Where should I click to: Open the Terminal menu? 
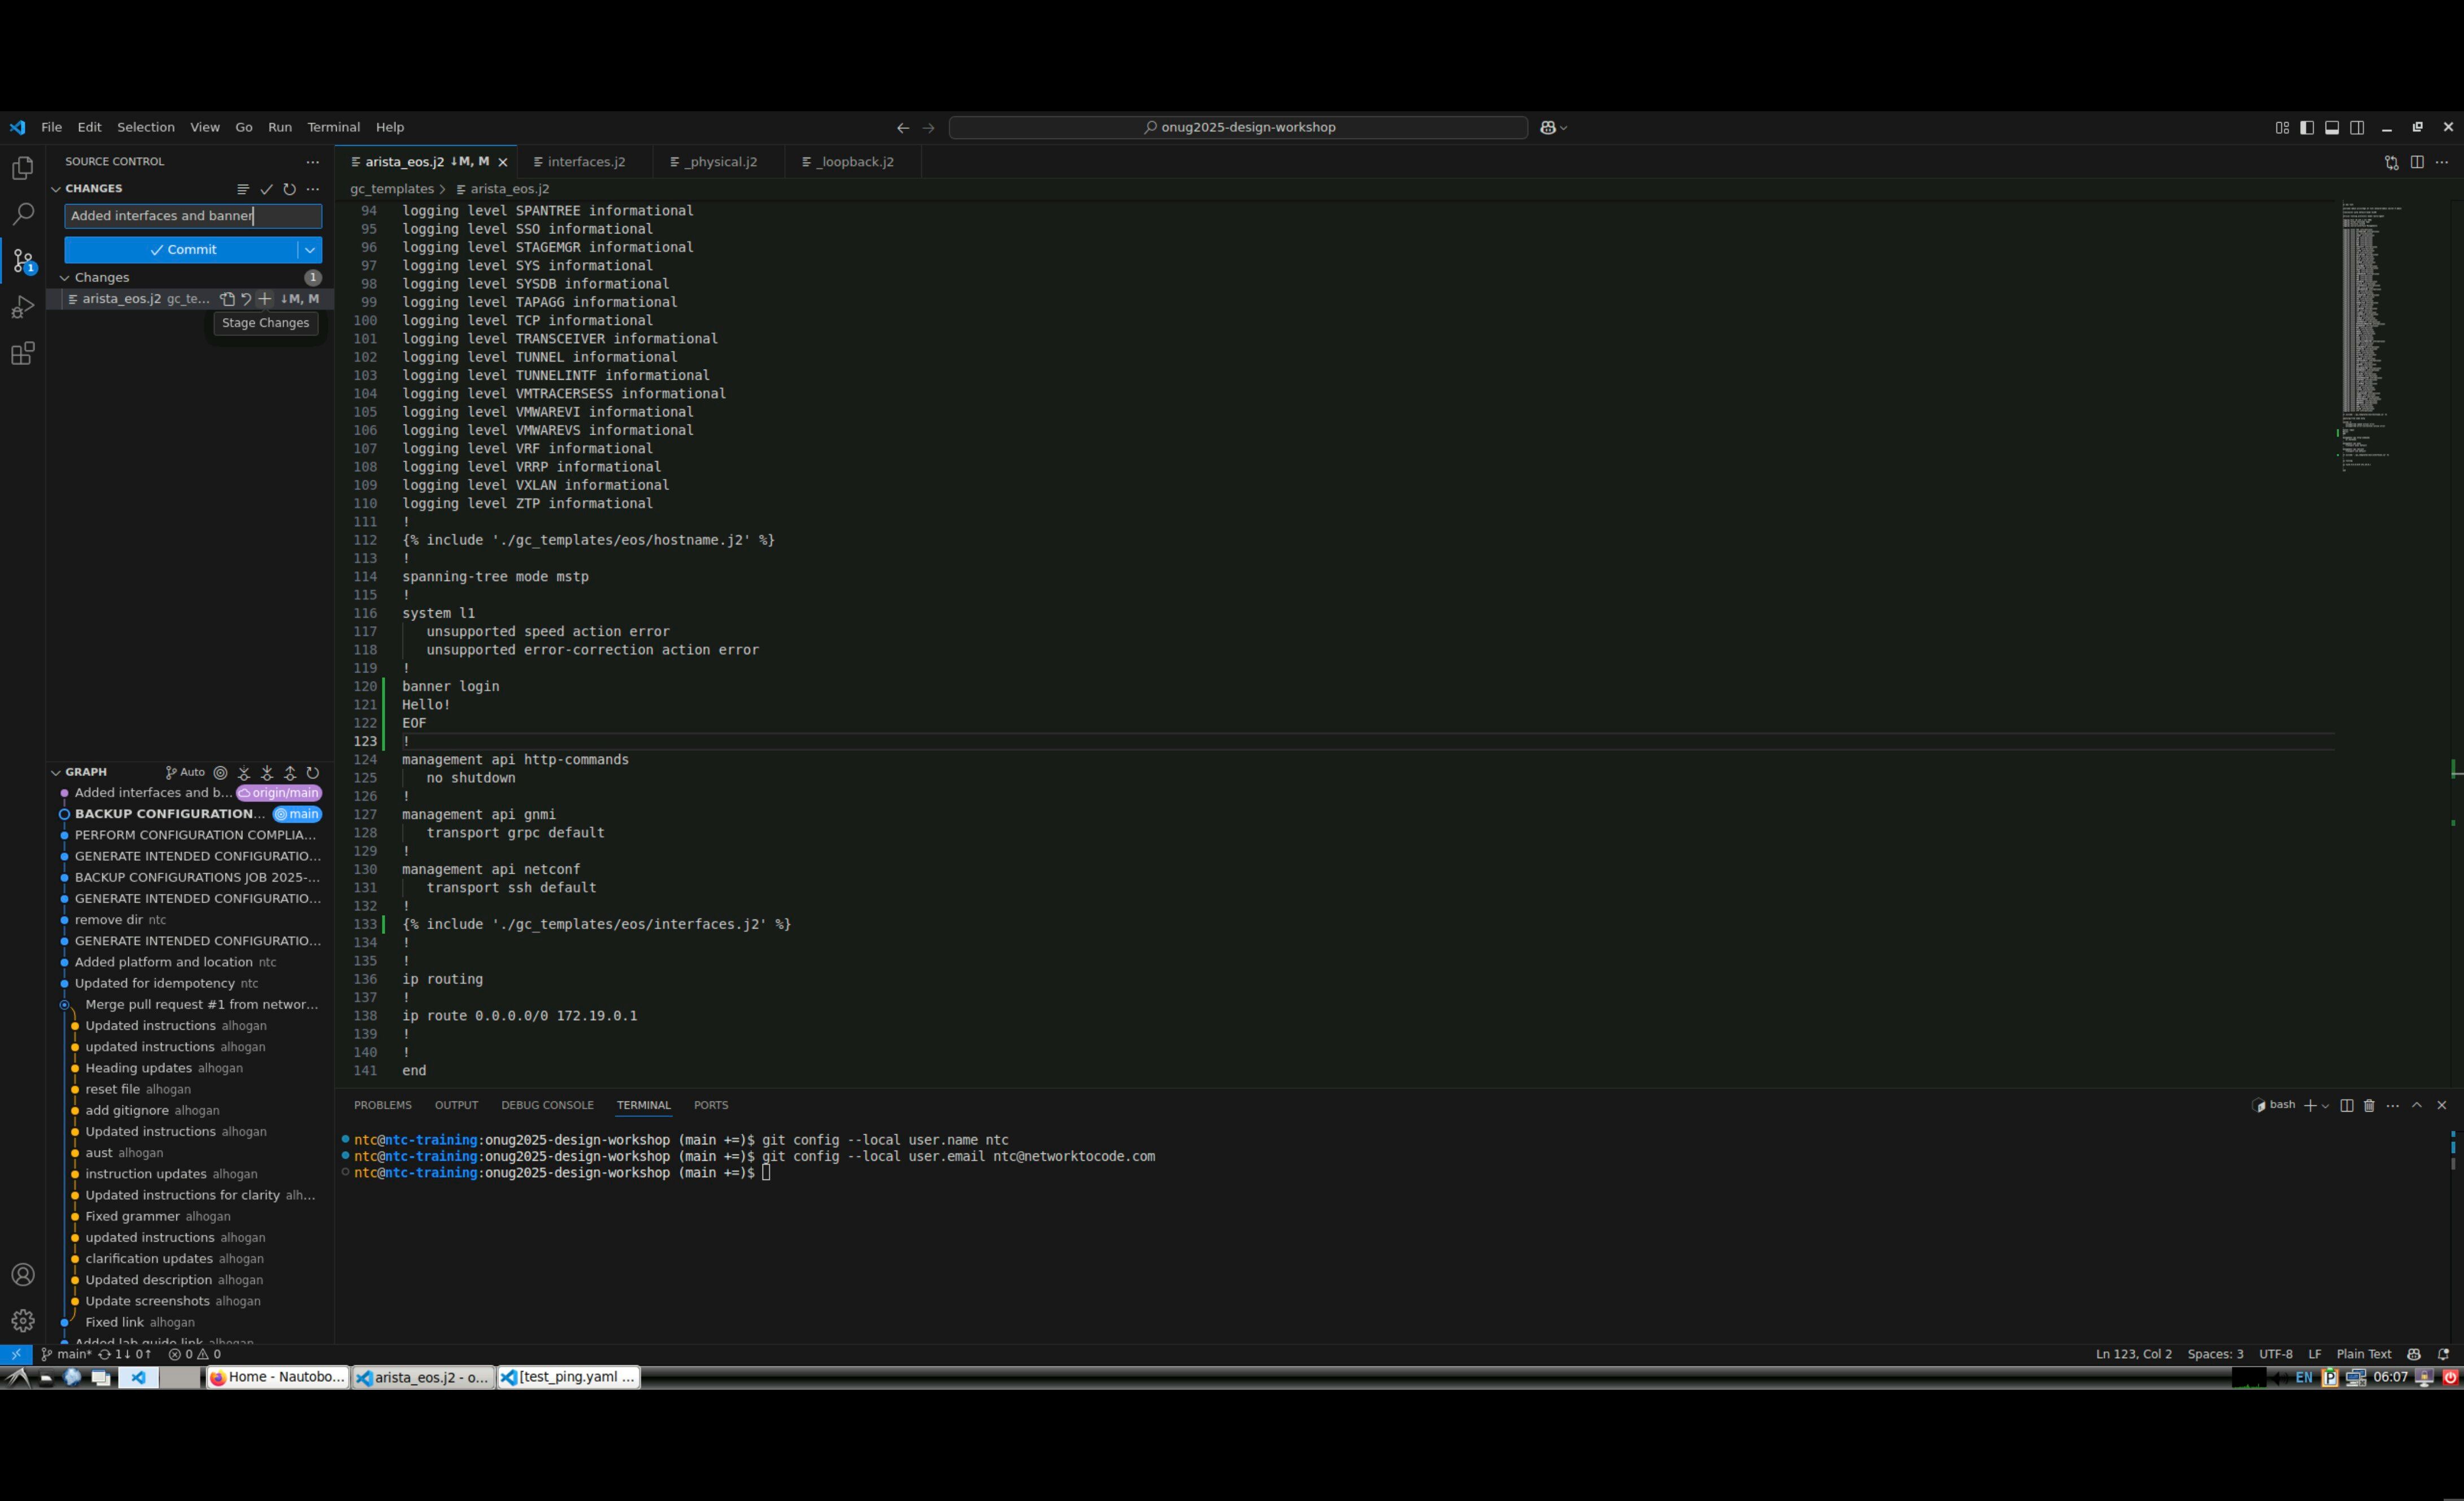tap(333, 127)
